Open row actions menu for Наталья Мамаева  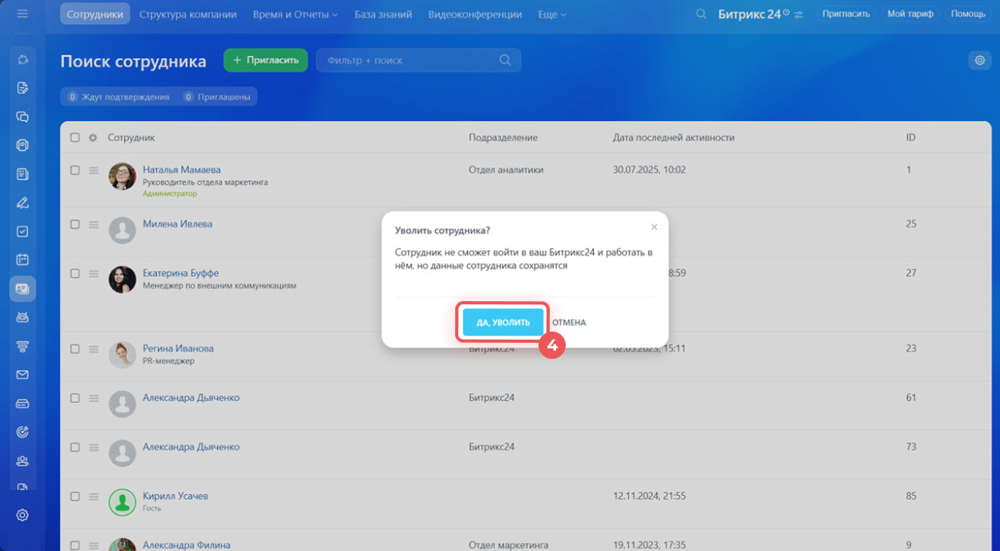(x=93, y=170)
